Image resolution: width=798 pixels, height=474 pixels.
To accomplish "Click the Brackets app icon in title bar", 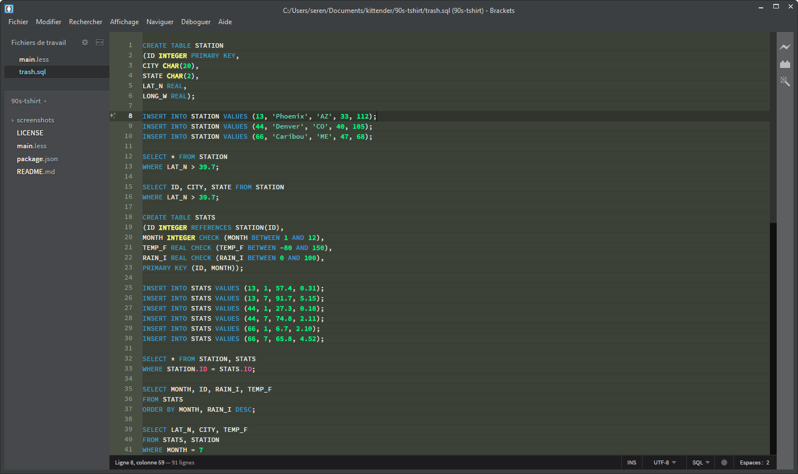I will click(x=8, y=8).
